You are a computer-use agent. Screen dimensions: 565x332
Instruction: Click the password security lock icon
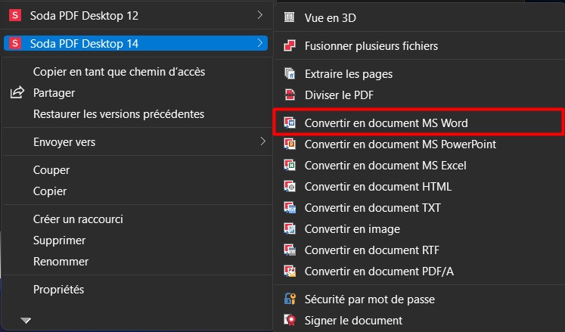[x=290, y=299]
